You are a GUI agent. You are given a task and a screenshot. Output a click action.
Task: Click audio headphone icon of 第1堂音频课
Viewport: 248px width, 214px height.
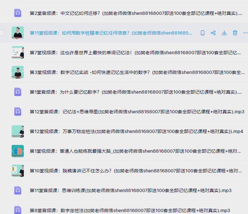coord(18,92)
